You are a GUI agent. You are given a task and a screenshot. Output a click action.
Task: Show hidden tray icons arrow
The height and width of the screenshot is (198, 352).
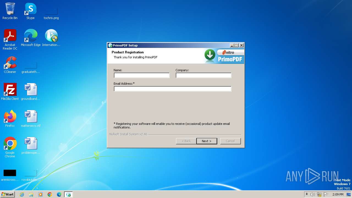[x=307, y=194]
